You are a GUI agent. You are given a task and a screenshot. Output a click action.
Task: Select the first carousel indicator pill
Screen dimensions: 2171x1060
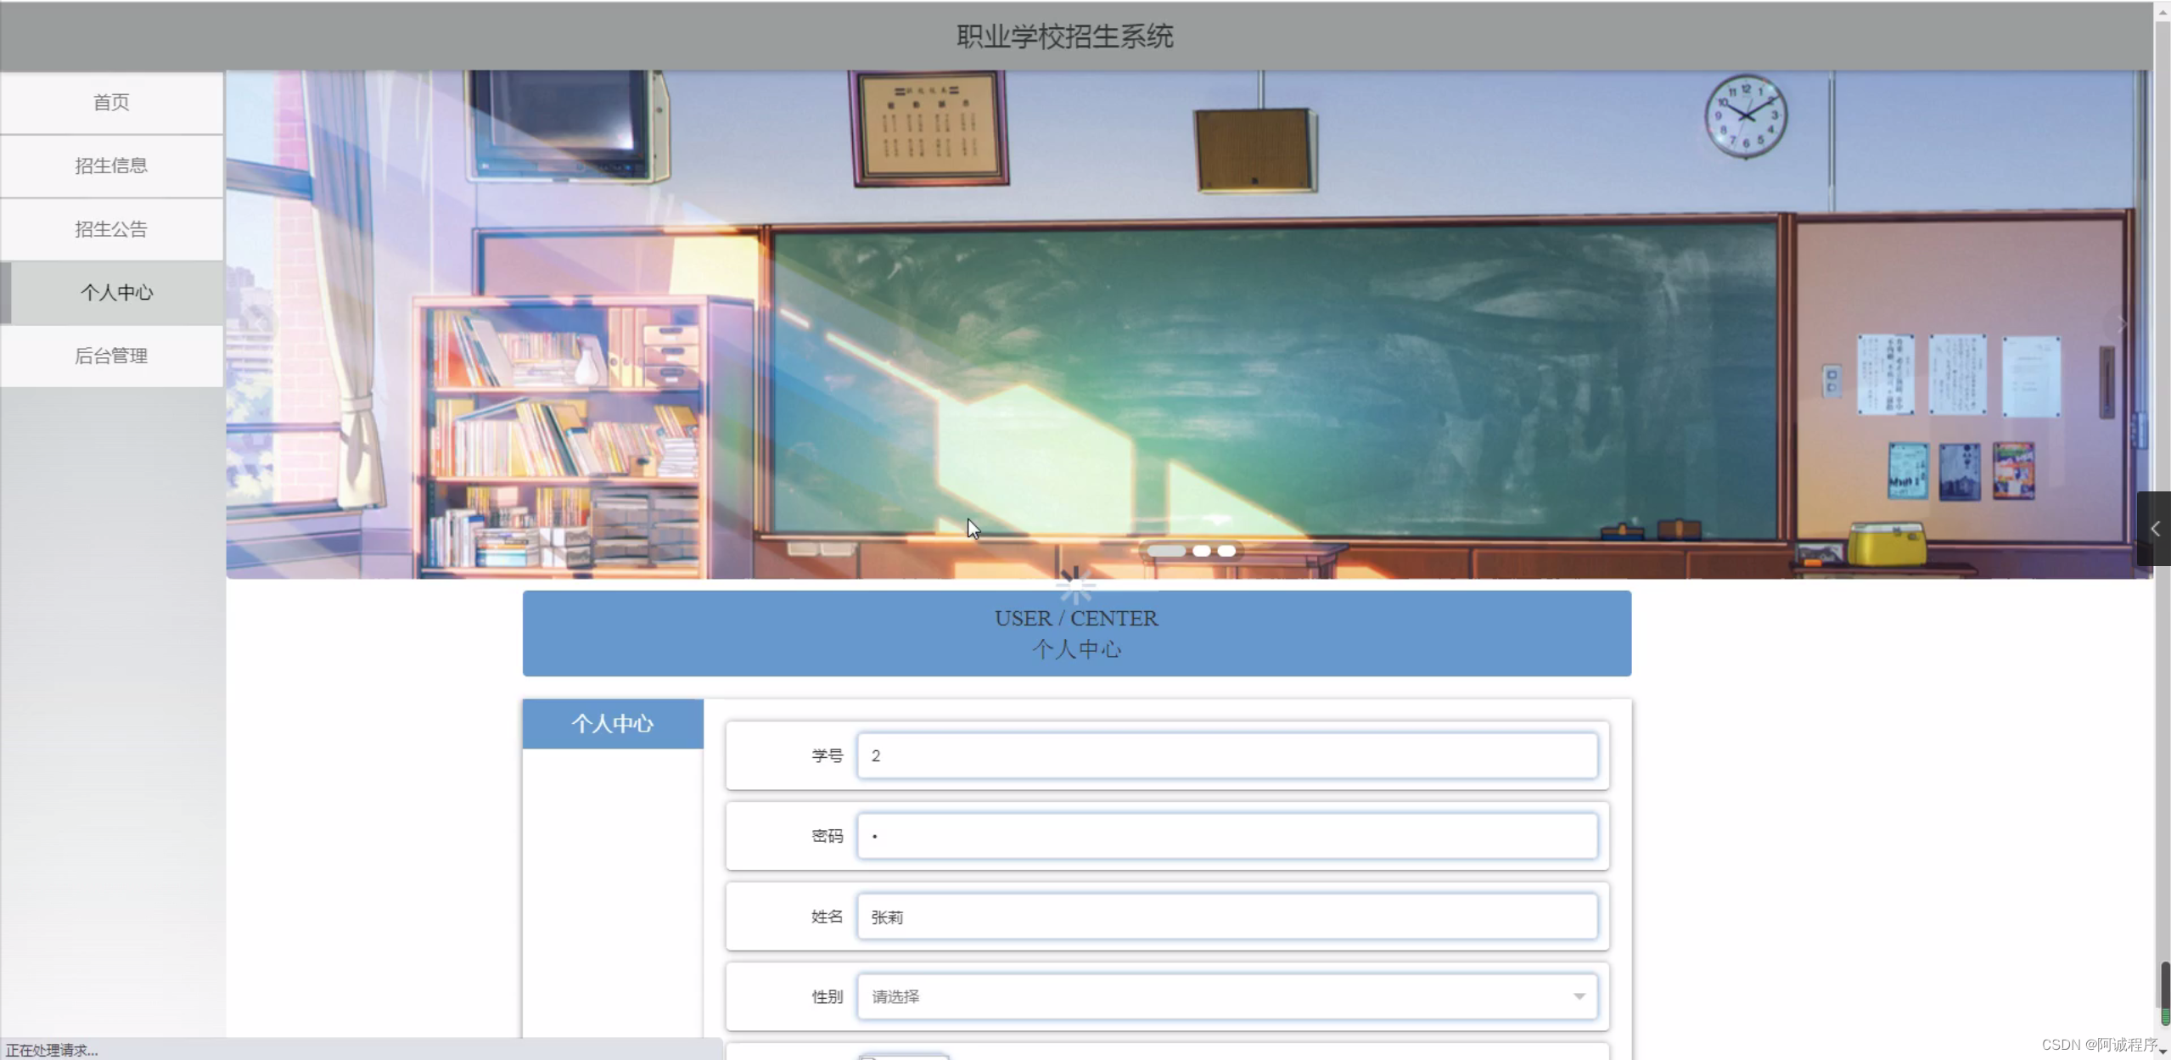tap(1166, 551)
